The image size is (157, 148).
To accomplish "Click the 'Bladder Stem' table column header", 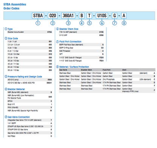I will (x=86, y=70).
